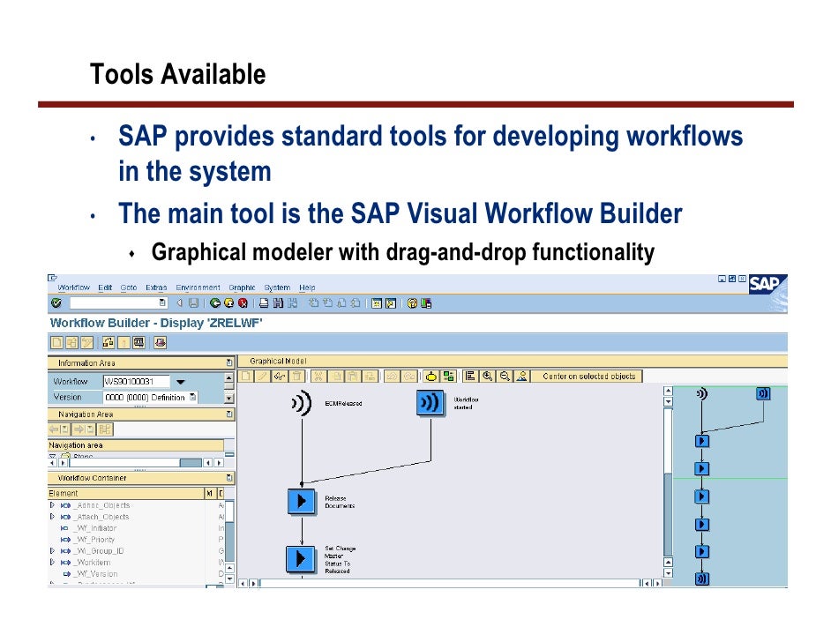Collapse the Navigation Area panel header

click(229, 414)
